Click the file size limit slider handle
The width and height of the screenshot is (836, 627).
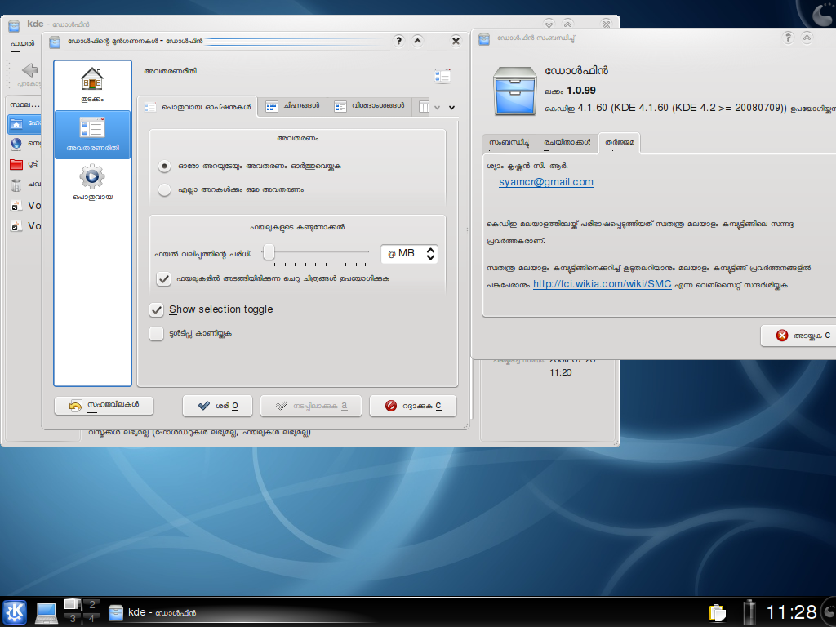[269, 251]
